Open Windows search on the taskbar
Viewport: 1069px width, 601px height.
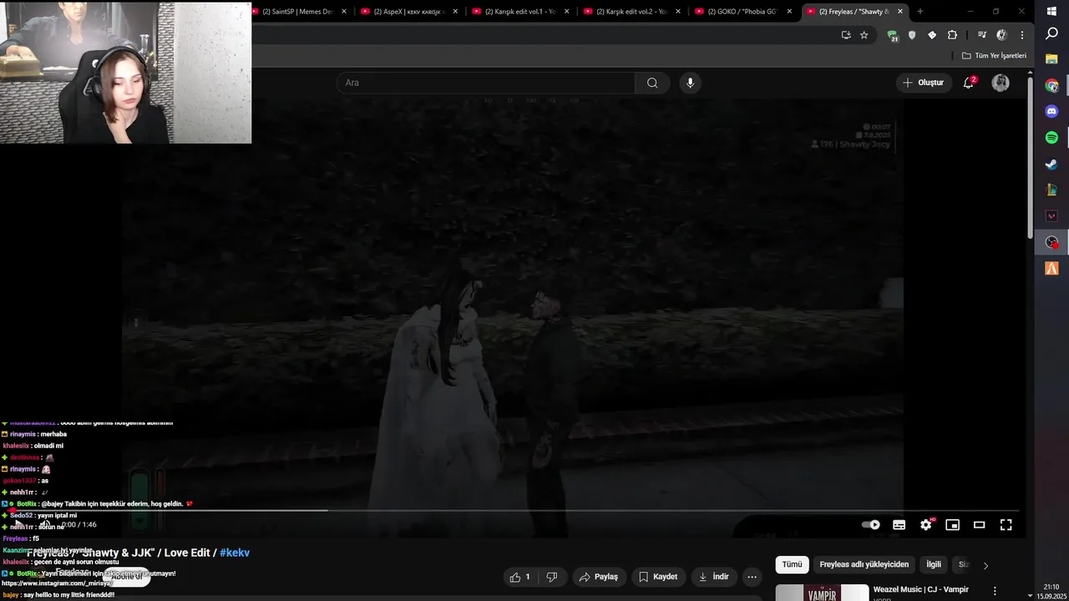coord(1052,34)
